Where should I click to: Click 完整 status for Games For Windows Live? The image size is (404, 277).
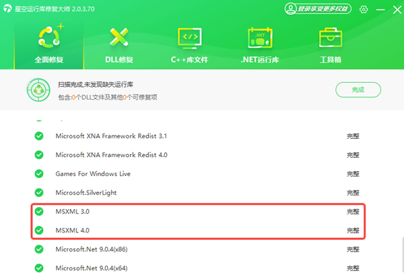[x=353, y=174]
